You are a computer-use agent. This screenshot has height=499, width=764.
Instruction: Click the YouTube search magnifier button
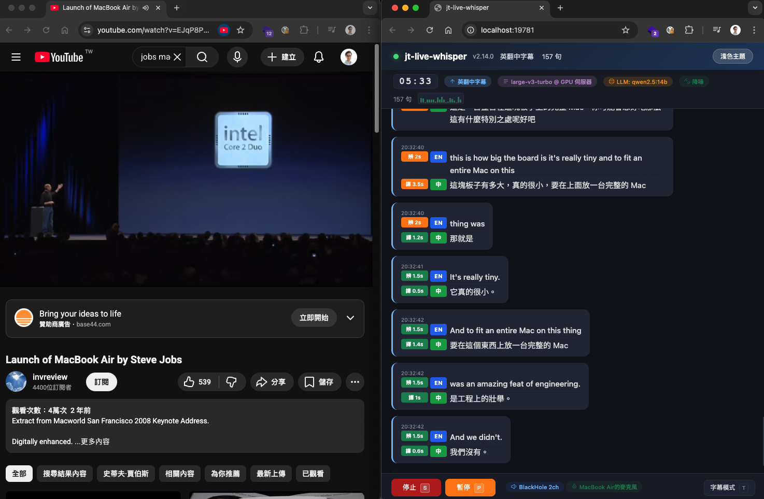click(202, 57)
